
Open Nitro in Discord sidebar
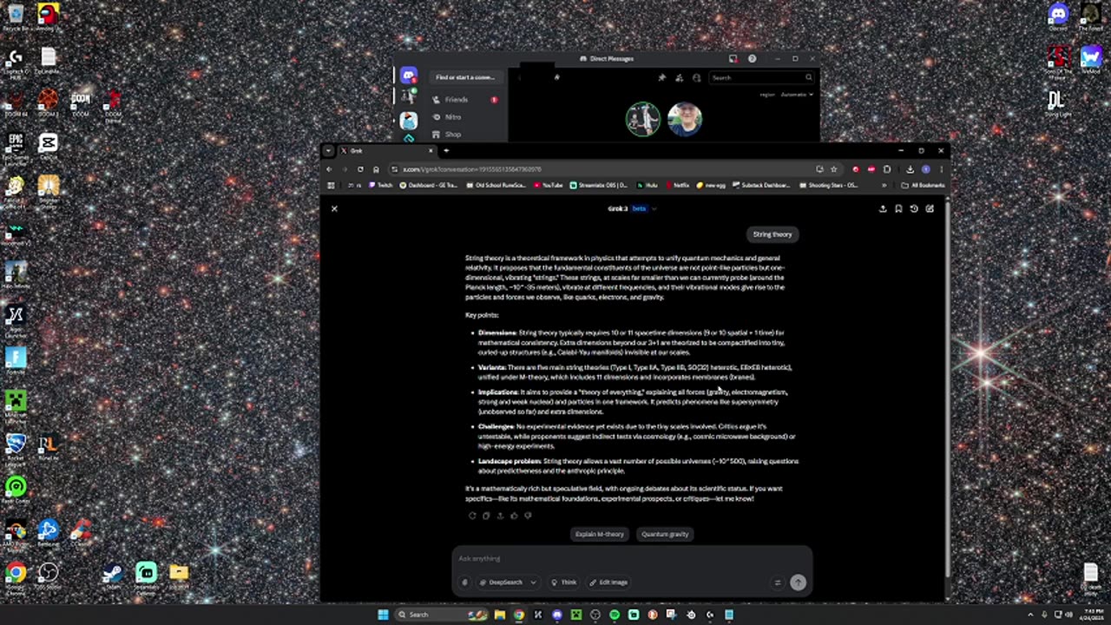point(465,117)
